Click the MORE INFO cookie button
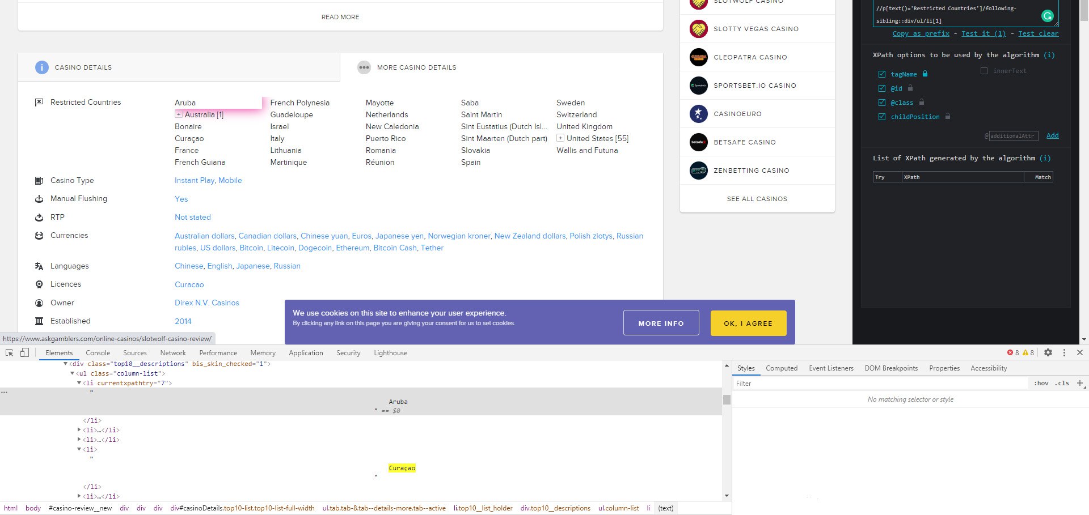Image resolution: width=1089 pixels, height=515 pixels. pos(661,323)
